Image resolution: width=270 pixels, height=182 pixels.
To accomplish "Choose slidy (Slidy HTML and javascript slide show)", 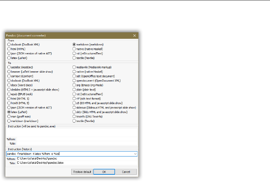I will click(x=100, y=112).
